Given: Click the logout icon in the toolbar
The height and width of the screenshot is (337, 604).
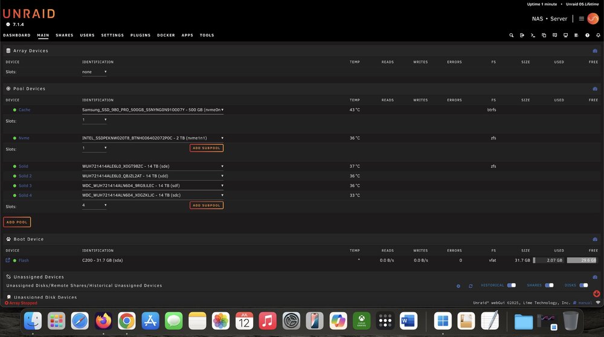Looking at the screenshot, I should [522, 35].
